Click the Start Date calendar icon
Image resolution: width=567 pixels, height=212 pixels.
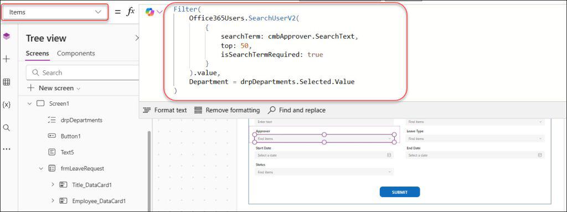[x=389, y=155]
